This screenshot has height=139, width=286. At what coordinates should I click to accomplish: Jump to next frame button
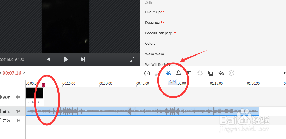(x=83, y=59)
